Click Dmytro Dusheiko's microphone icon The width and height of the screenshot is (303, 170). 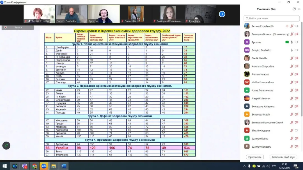(x=292, y=50)
